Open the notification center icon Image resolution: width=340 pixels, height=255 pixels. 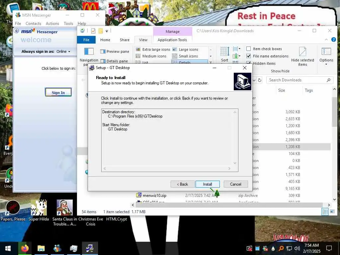[329, 248]
